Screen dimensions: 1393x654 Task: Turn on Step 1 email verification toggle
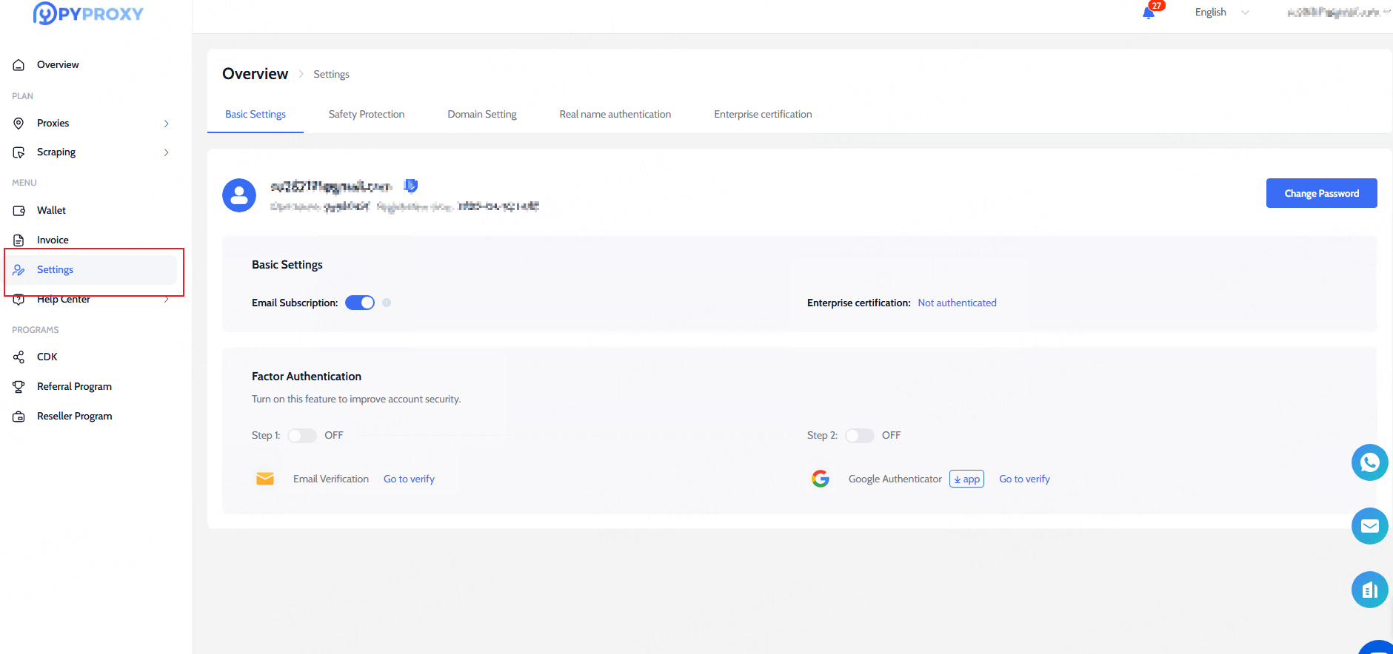point(302,436)
